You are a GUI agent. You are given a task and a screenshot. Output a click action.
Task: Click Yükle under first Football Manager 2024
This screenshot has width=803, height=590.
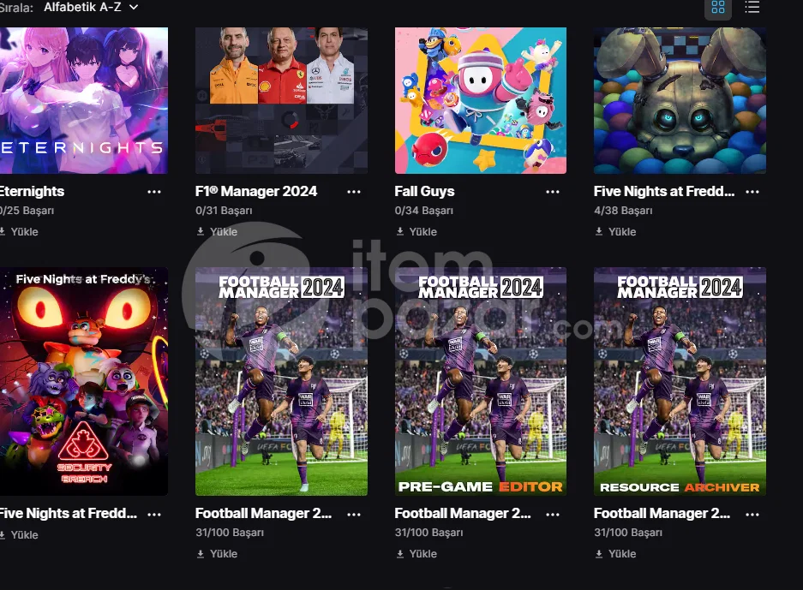tap(217, 554)
